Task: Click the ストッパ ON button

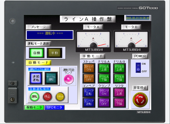Action: tap(89, 68)
